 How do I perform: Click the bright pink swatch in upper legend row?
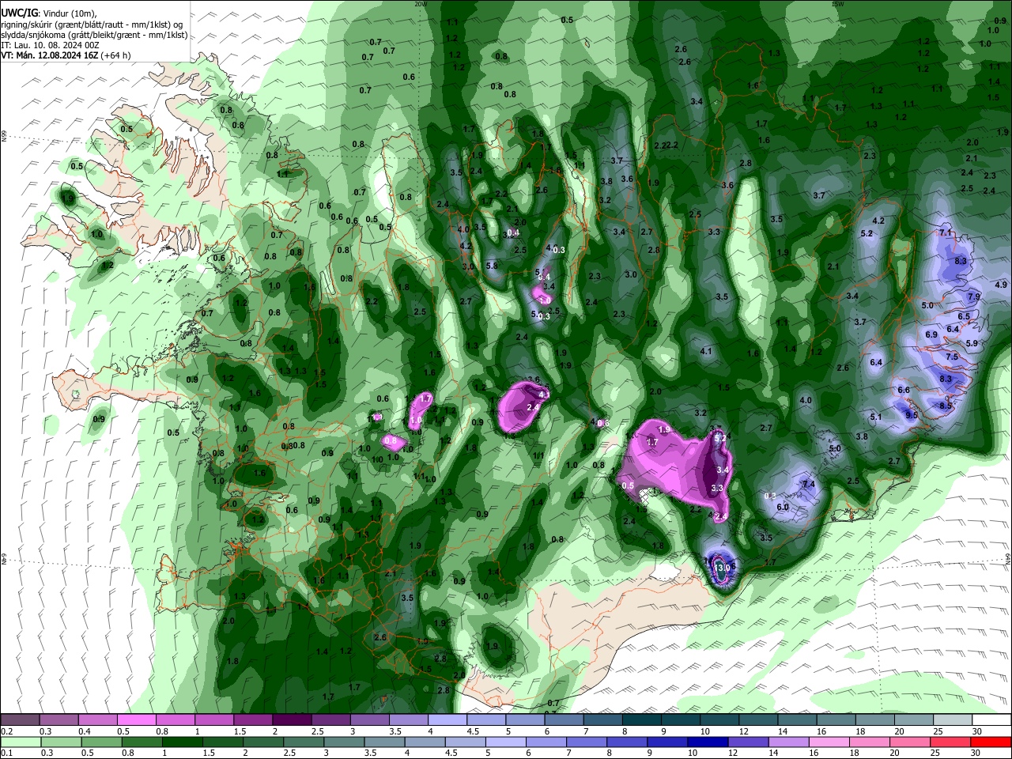pyautogui.click(x=136, y=720)
